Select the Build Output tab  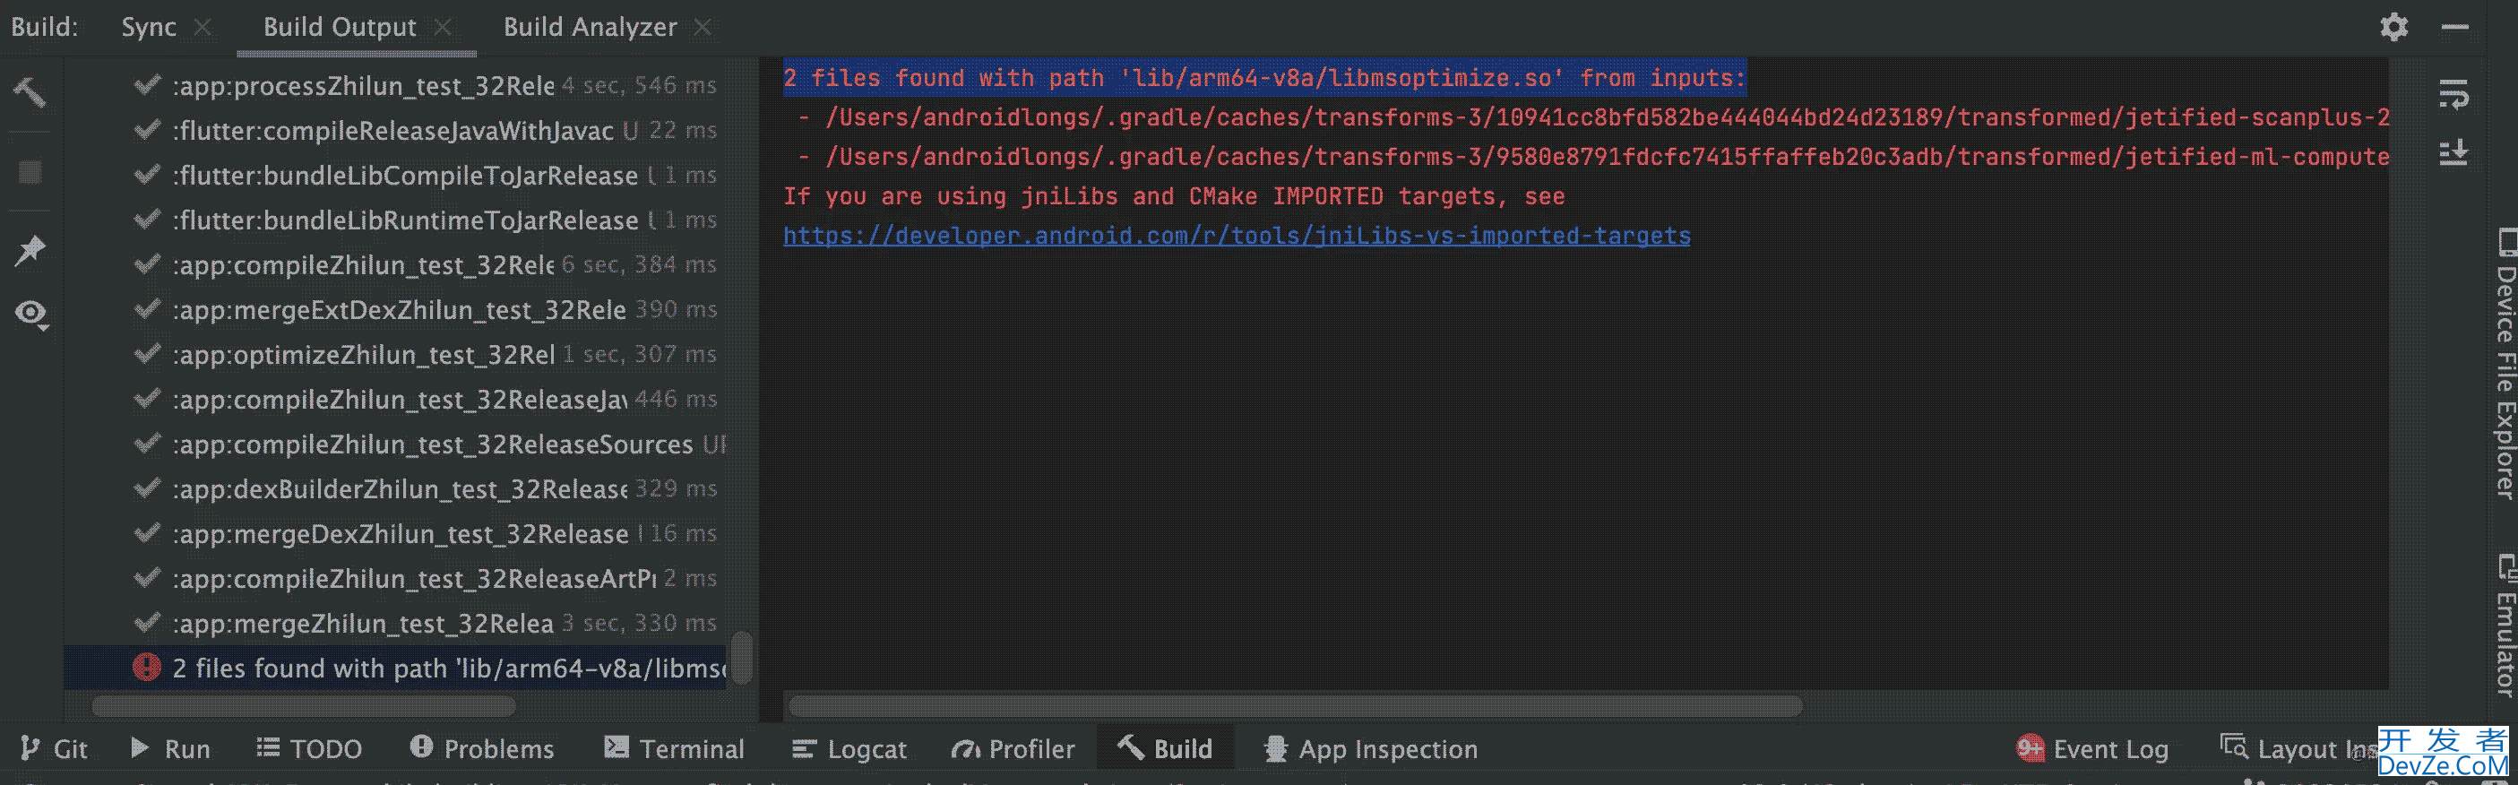point(340,28)
